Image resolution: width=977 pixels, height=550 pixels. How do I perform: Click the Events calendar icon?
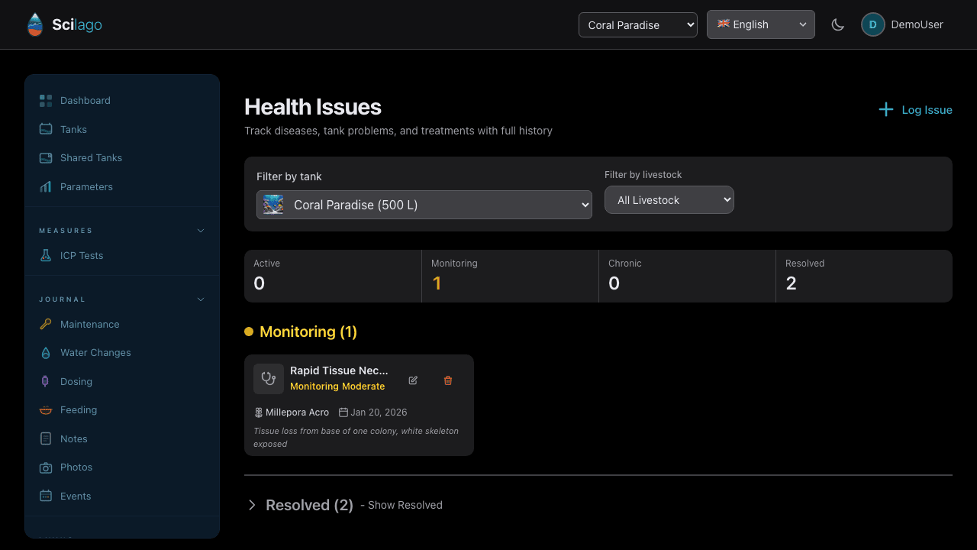[x=46, y=496]
